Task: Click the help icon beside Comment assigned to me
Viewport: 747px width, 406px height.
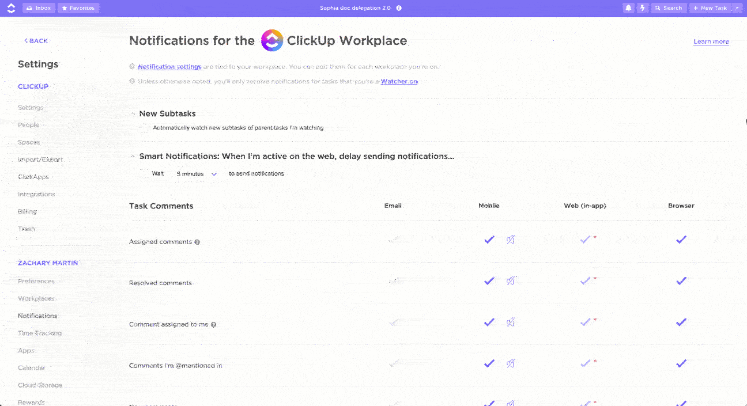Action: tap(214, 324)
